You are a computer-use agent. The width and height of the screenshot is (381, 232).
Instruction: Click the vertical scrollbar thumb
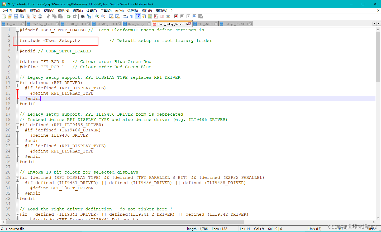(378, 57)
